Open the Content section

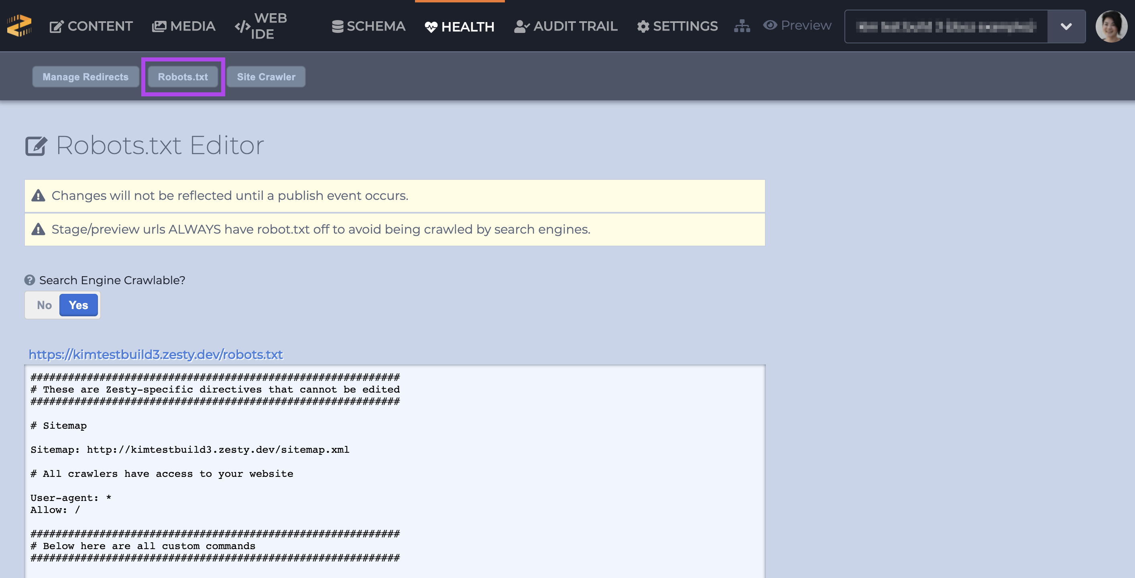coord(91,26)
